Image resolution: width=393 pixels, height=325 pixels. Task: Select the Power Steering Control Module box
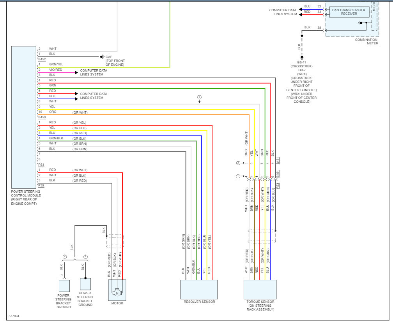point(24,117)
